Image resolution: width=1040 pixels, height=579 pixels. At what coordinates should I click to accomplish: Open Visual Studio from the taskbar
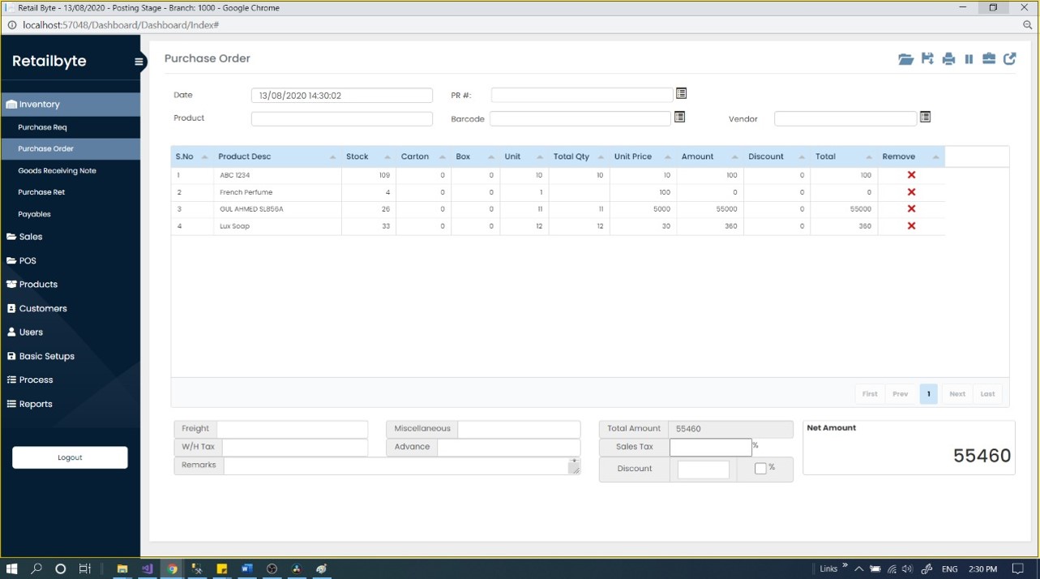(x=147, y=569)
